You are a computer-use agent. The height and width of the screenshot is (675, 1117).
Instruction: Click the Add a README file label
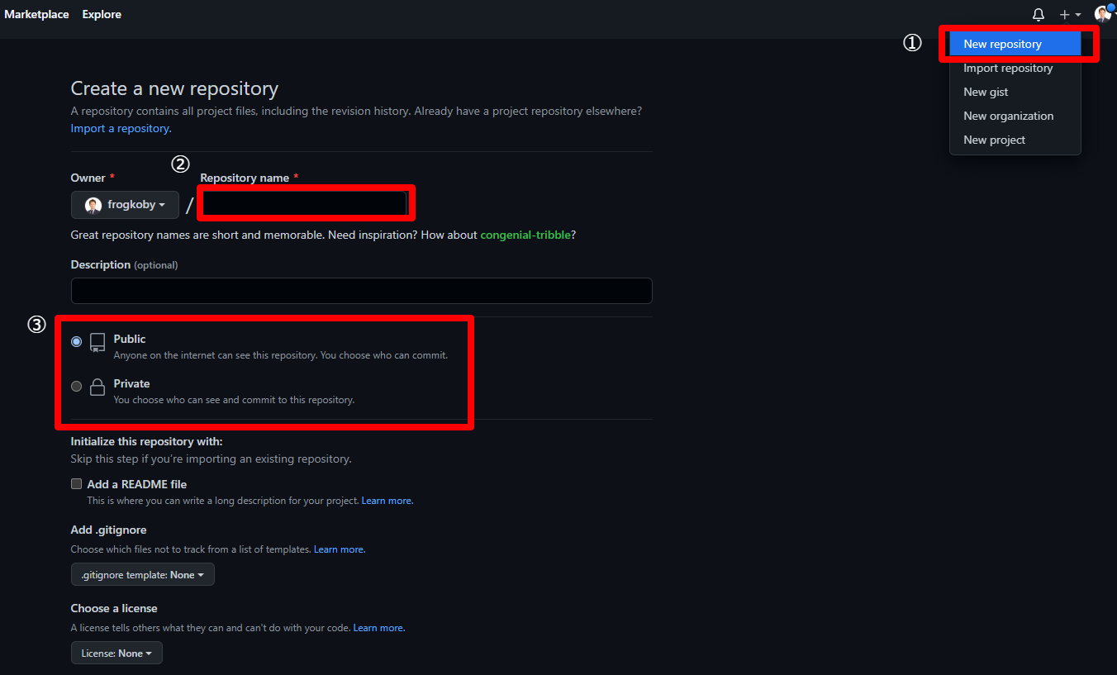[x=137, y=484]
